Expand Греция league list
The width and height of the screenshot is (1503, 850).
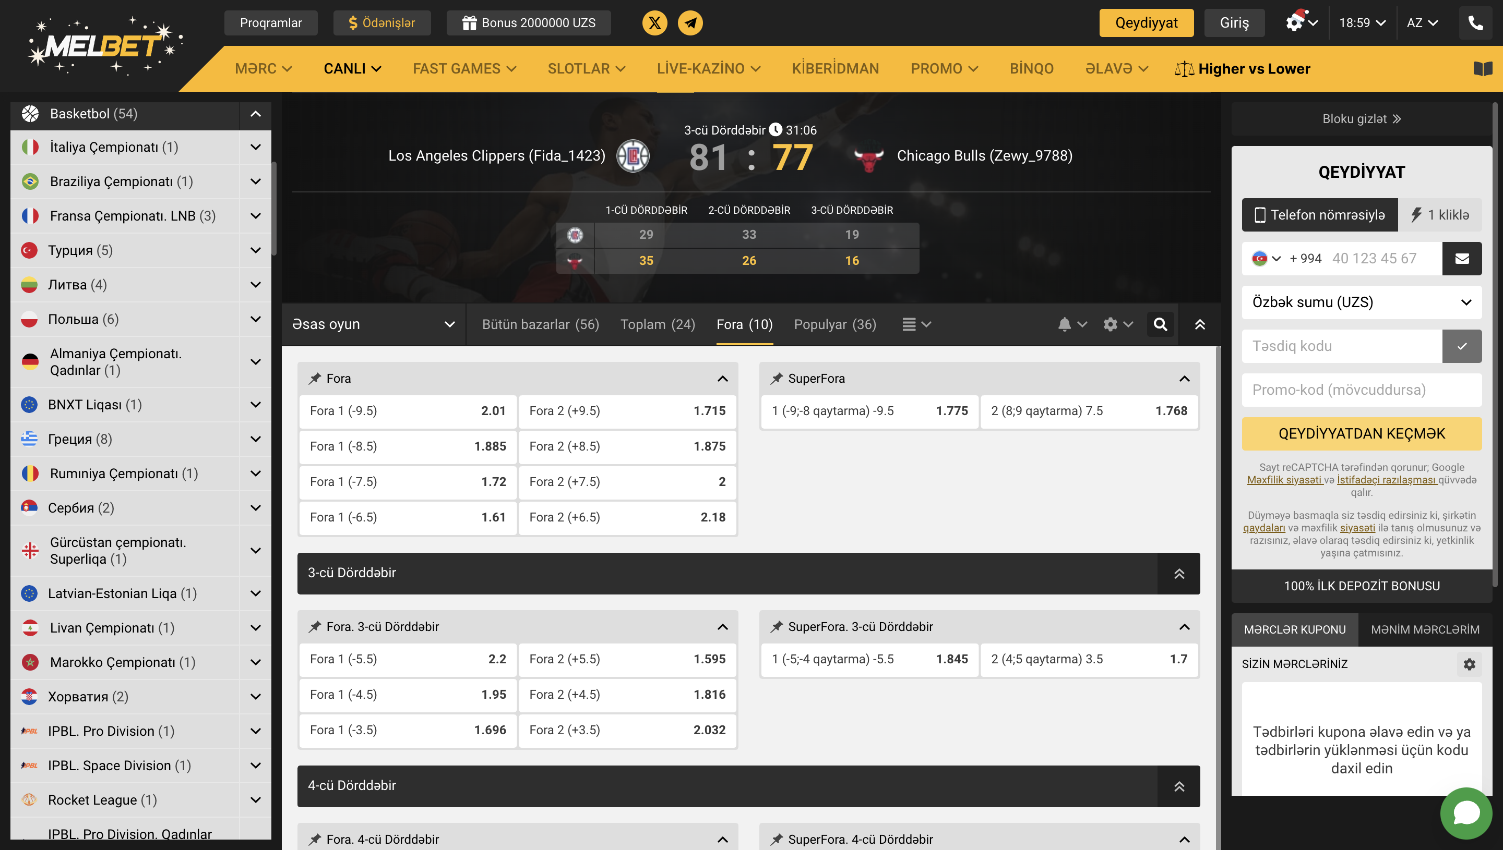[255, 439]
